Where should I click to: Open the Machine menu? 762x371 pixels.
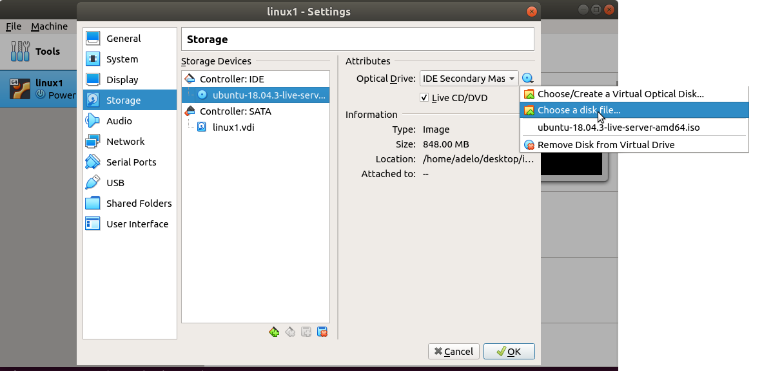(x=49, y=26)
